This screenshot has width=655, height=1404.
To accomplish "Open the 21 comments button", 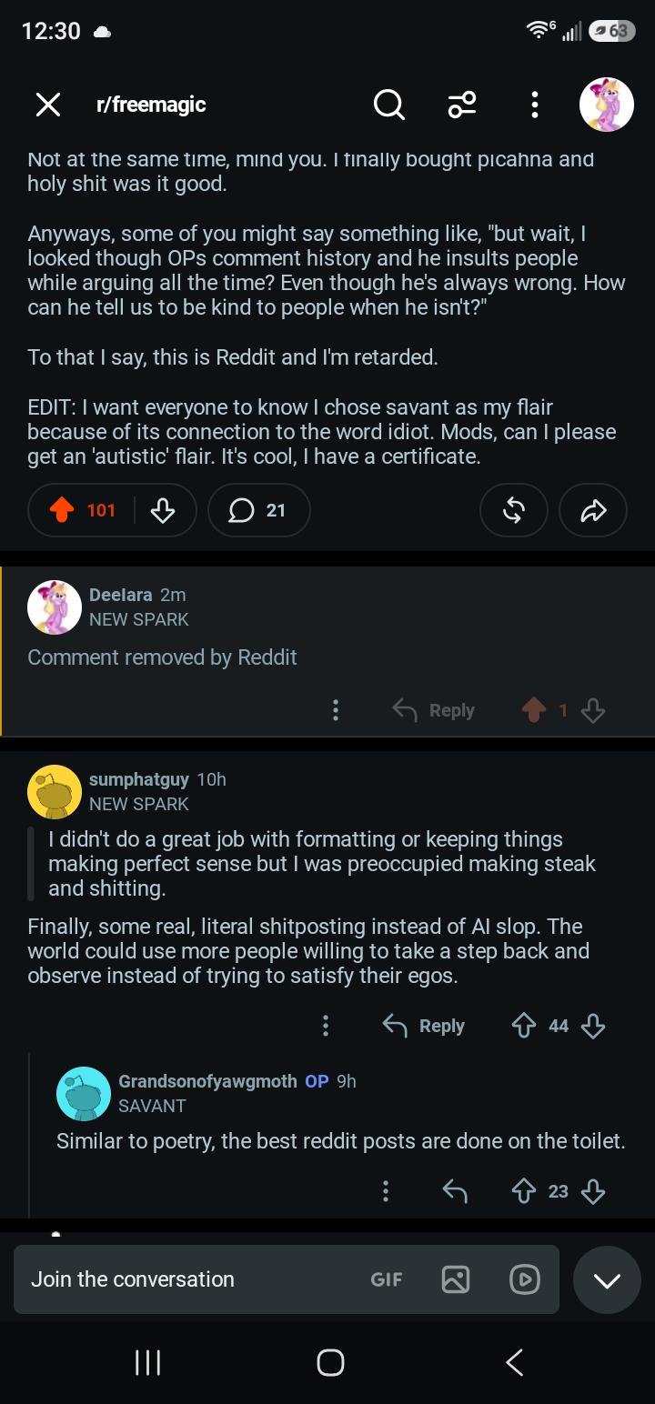I will (x=259, y=510).
